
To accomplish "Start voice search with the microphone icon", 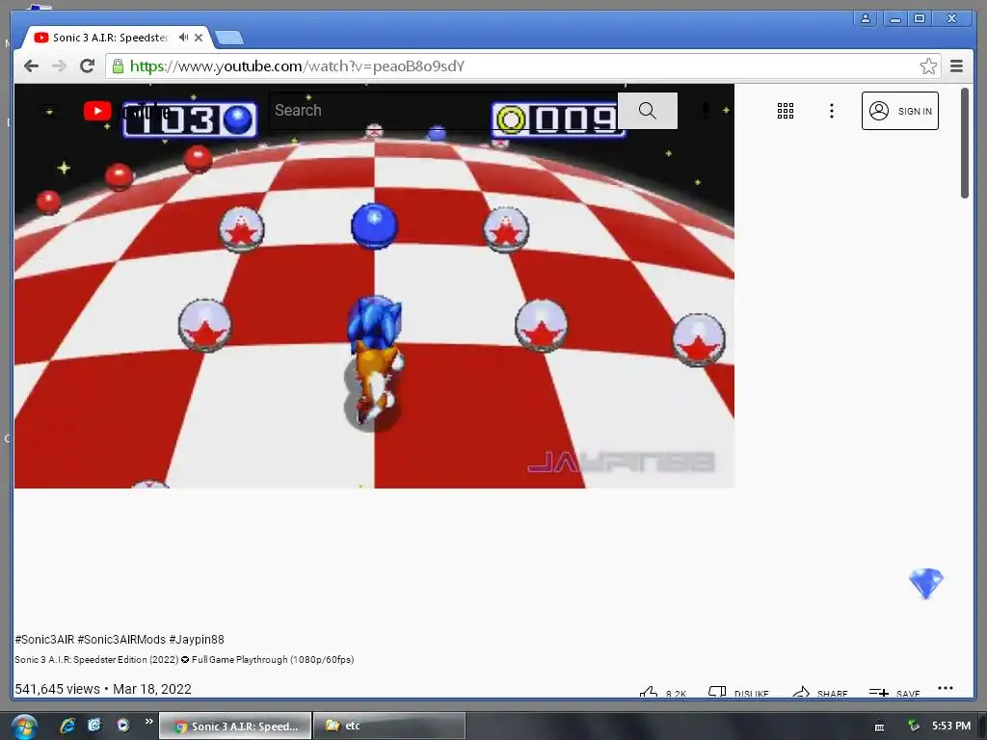I will [x=706, y=111].
